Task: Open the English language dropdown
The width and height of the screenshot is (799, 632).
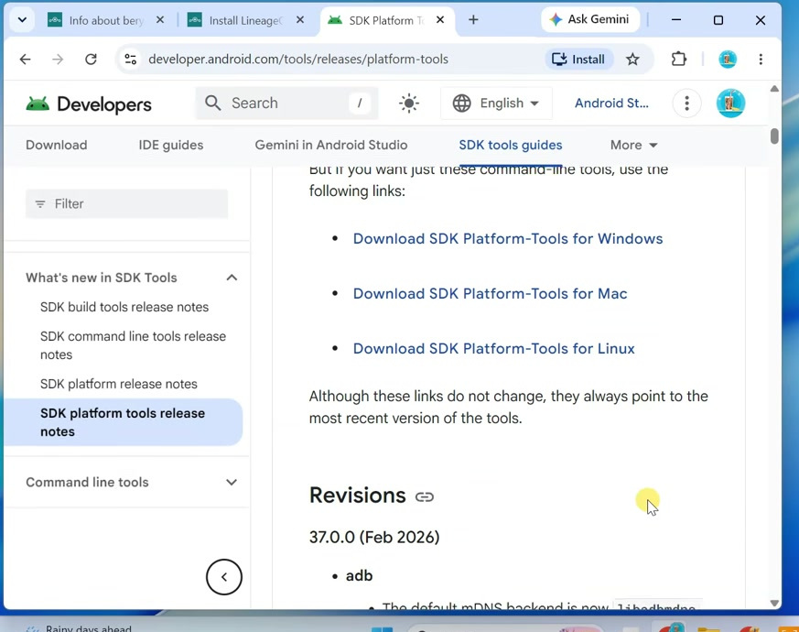Action: tap(496, 103)
